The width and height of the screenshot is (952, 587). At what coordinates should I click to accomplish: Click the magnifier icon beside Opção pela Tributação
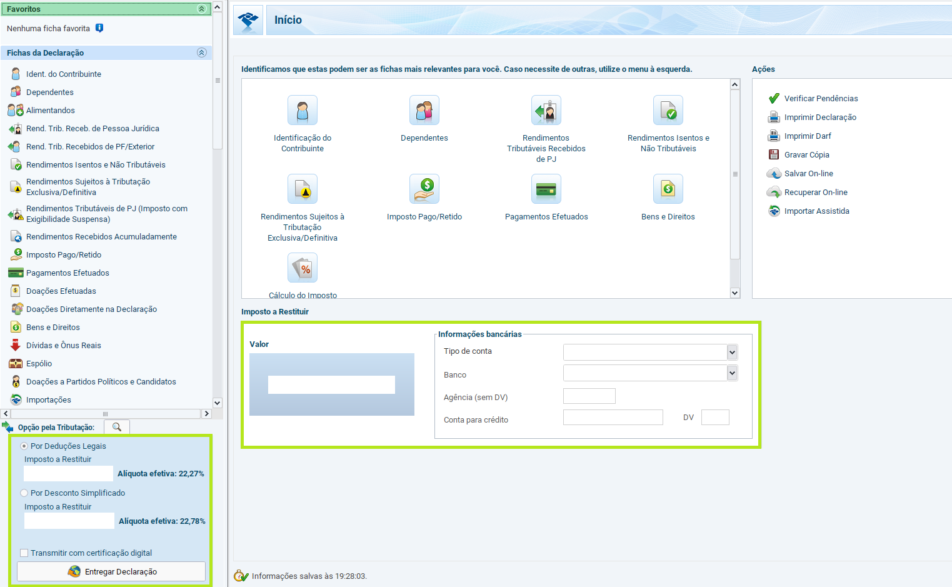tap(117, 427)
